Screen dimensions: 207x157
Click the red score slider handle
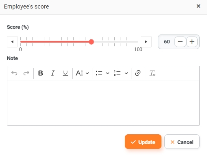click(92, 42)
